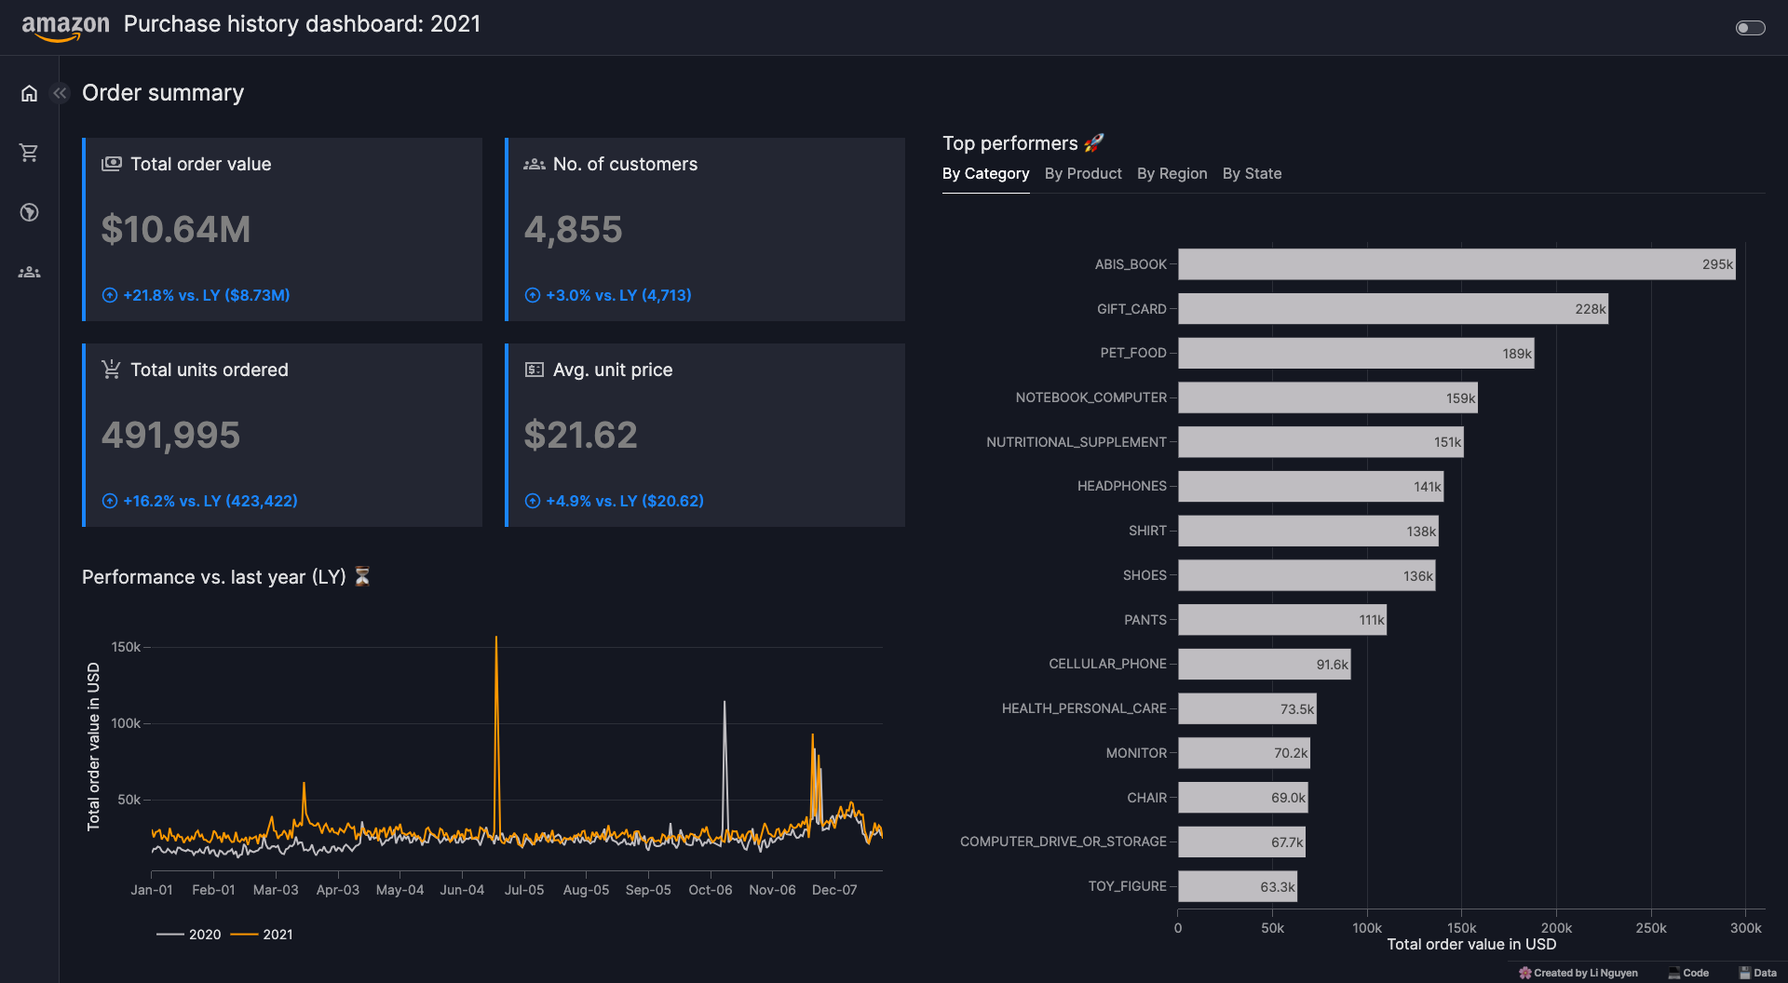The width and height of the screenshot is (1788, 983).
Task: Click the people icon on No. of customers card
Action: tap(535, 164)
